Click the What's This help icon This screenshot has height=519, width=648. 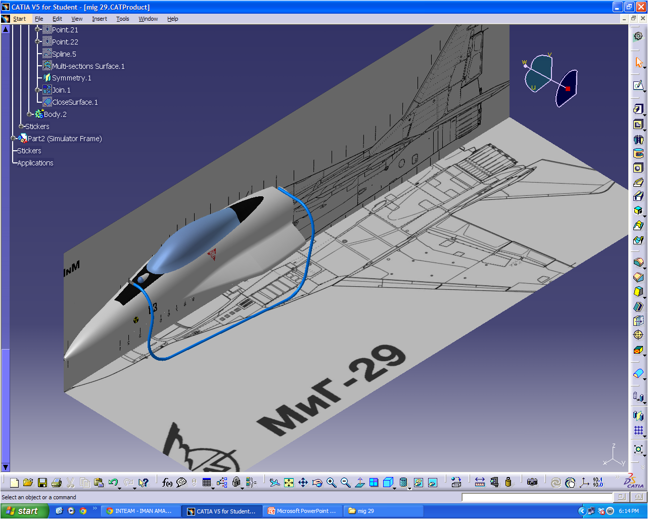pyautogui.click(x=144, y=483)
